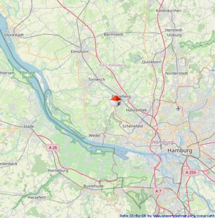The image size is (215, 218).
Task: Select the A 26 highway shield
Action: click(53, 148)
